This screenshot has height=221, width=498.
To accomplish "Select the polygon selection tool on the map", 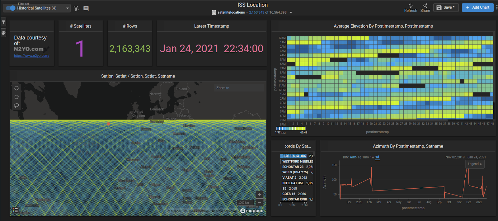I will 16,97.
